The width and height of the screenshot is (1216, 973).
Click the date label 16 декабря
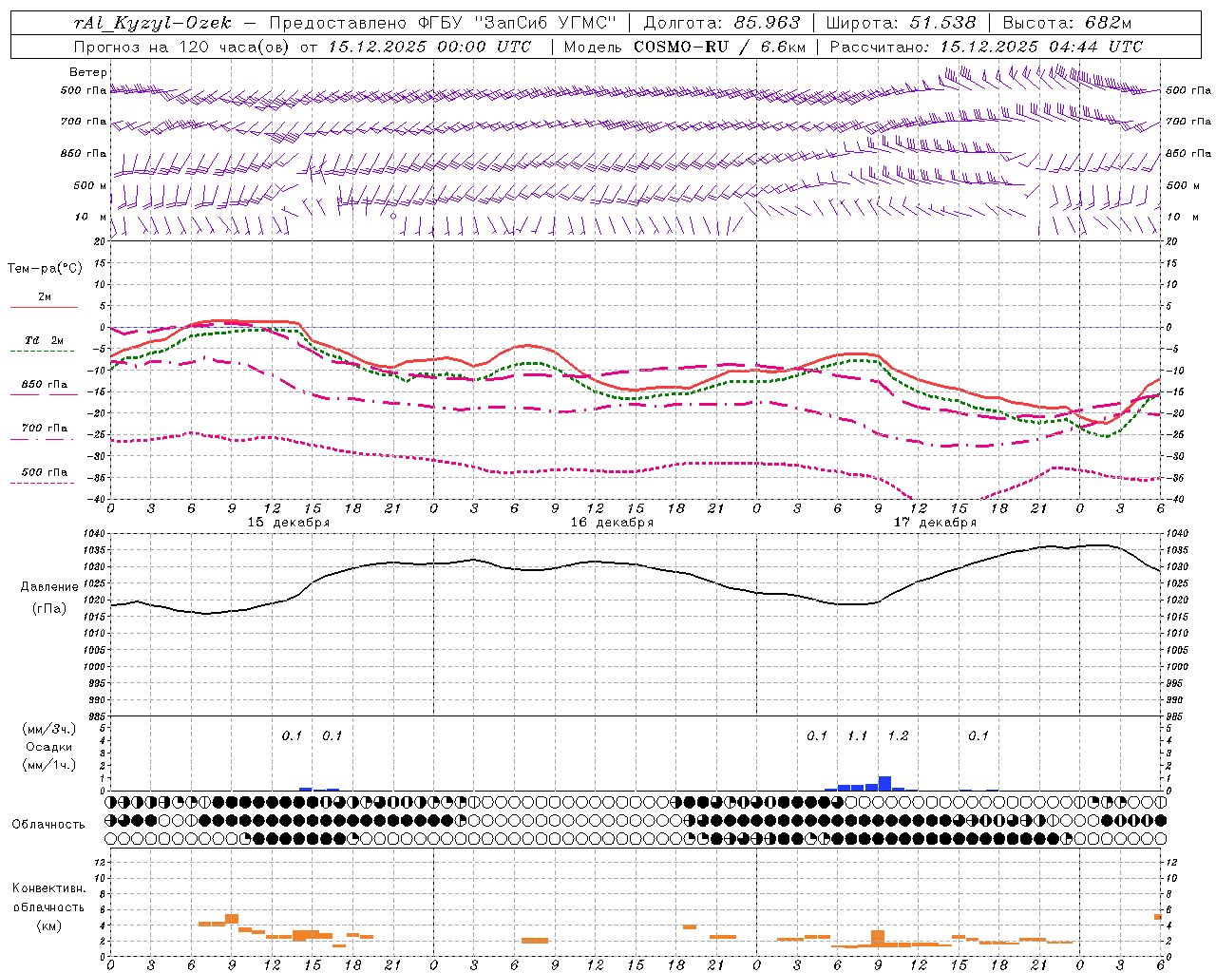pyautogui.click(x=612, y=523)
